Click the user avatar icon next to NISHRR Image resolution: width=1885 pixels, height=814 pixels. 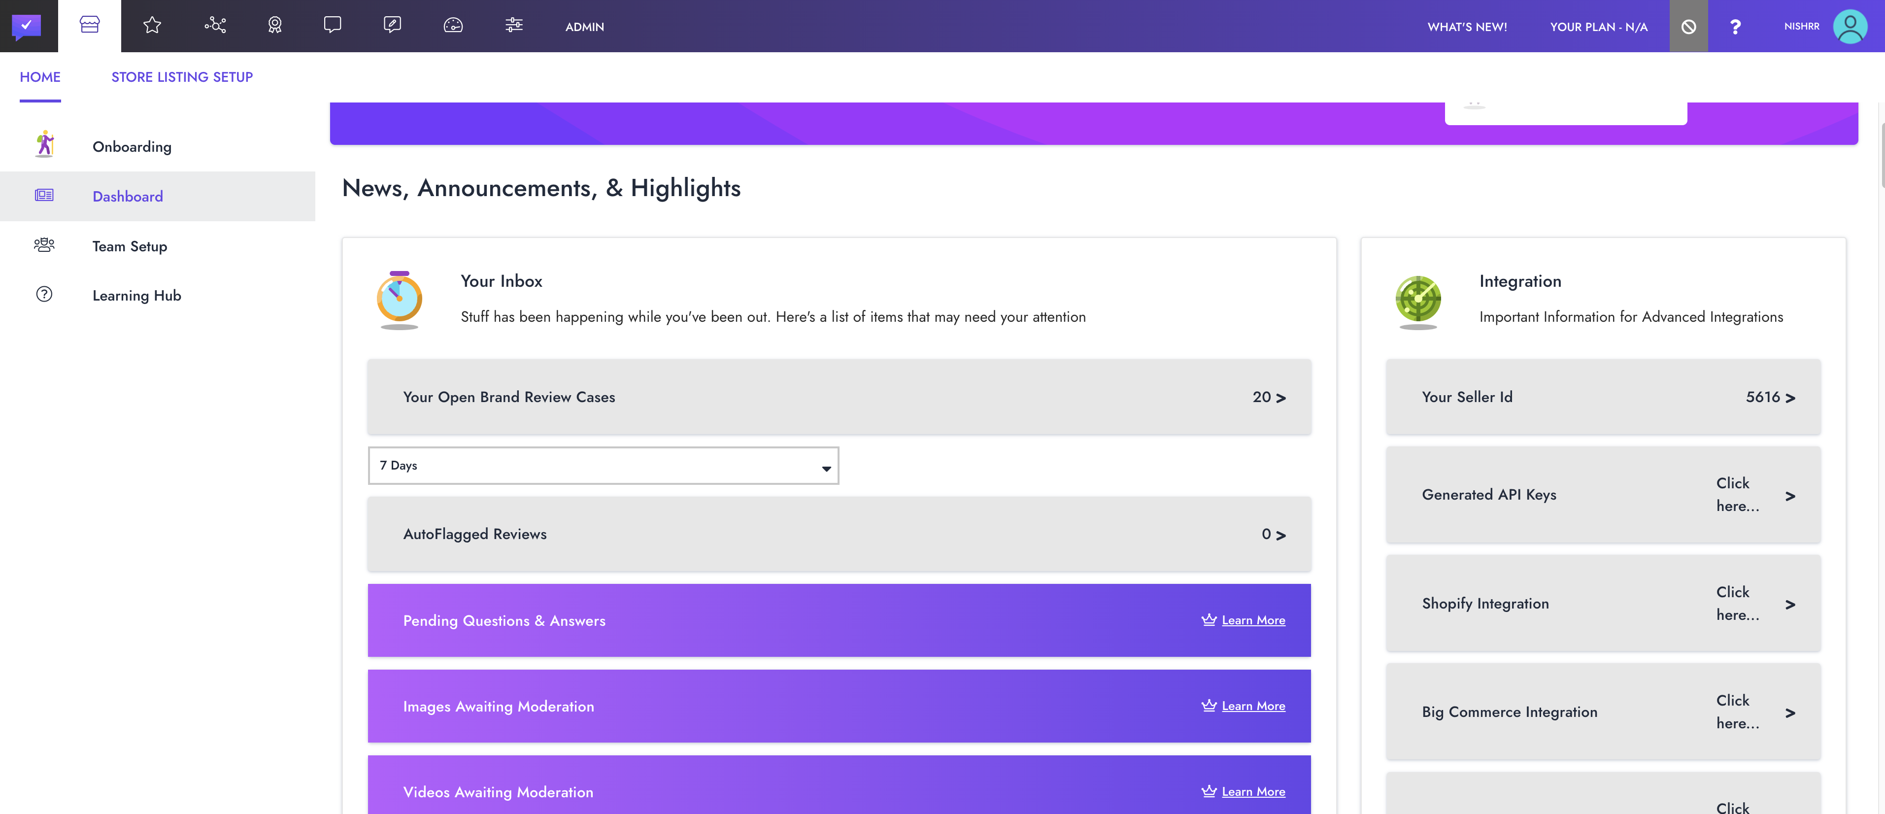(x=1850, y=26)
